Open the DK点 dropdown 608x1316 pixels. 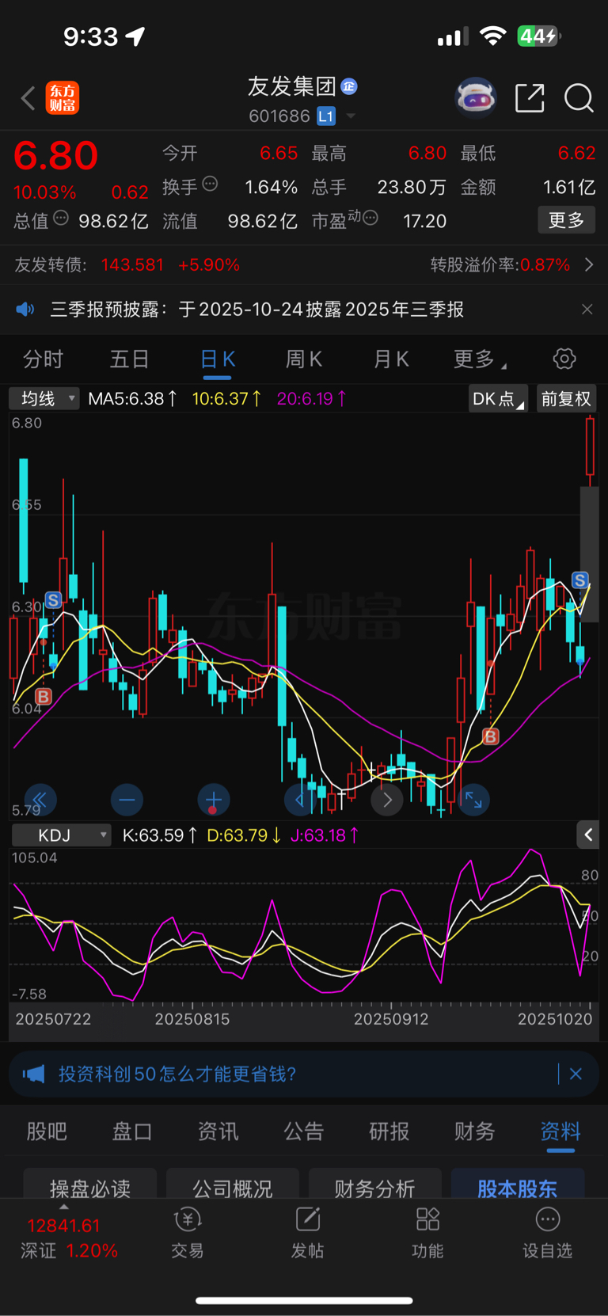pyautogui.click(x=498, y=398)
